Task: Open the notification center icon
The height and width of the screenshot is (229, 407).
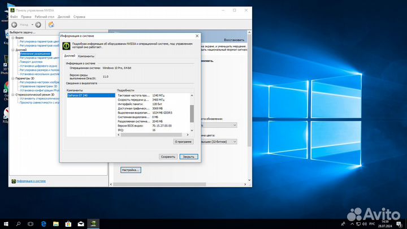Action: coord(399,224)
